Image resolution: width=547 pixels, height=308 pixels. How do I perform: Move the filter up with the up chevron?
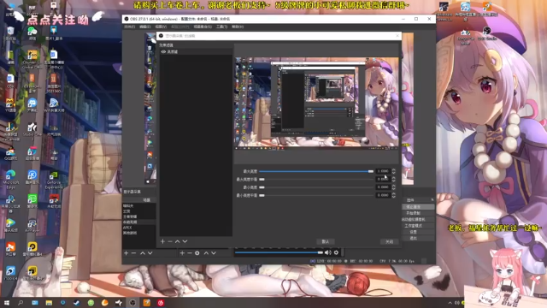(178, 241)
